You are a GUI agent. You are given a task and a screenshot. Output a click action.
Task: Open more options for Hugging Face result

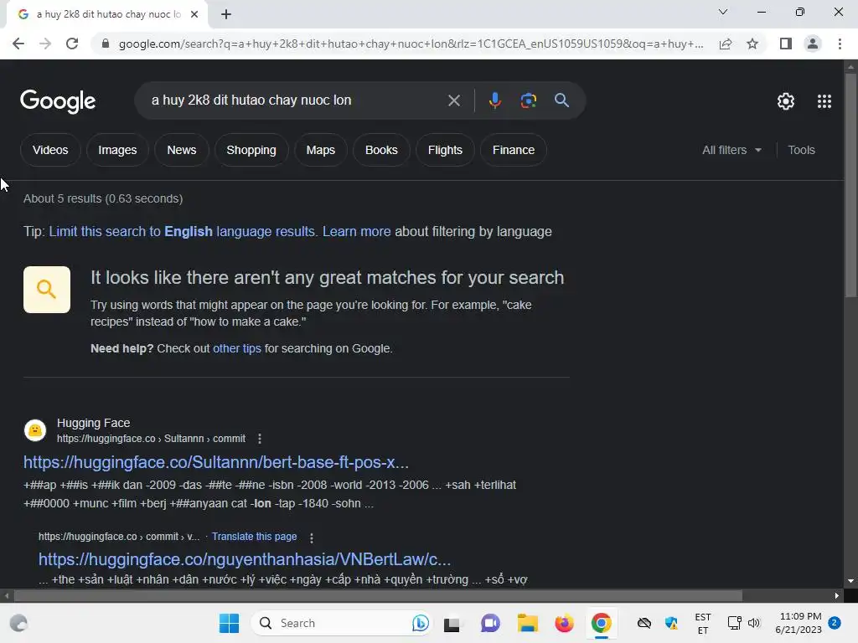[260, 439]
